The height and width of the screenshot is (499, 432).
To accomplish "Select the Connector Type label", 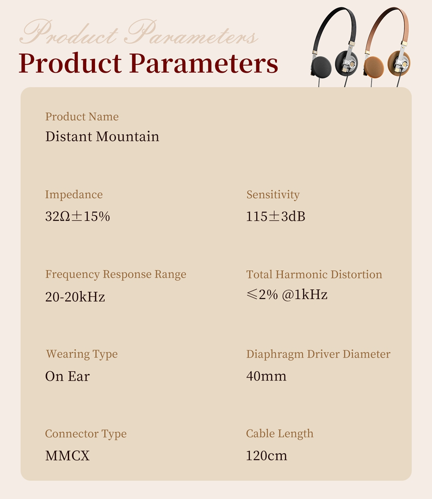I will (x=86, y=434).
